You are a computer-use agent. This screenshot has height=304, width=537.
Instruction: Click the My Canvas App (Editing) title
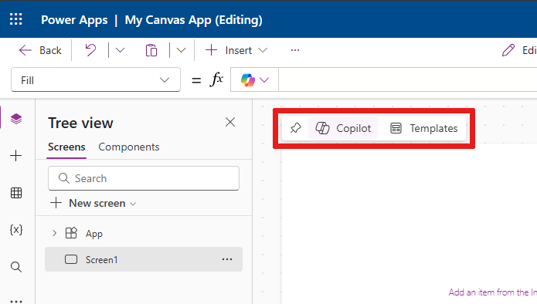click(x=193, y=20)
